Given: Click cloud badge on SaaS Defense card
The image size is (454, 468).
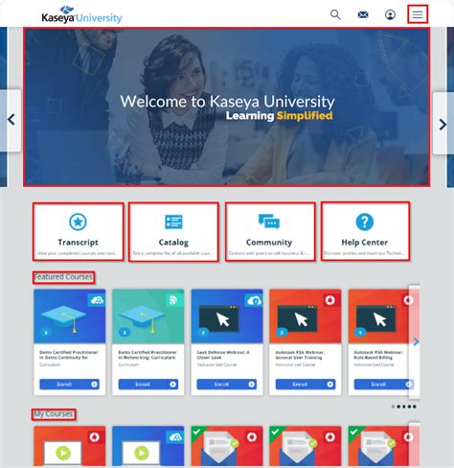Looking at the screenshot, I should [254, 300].
